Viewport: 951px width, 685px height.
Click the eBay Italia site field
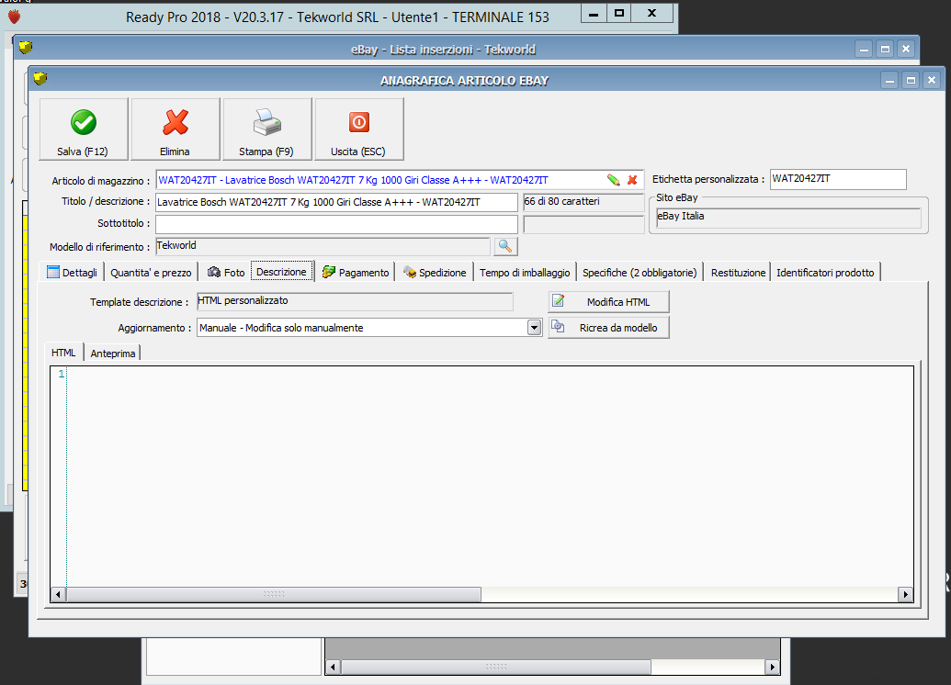pyautogui.click(x=788, y=217)
